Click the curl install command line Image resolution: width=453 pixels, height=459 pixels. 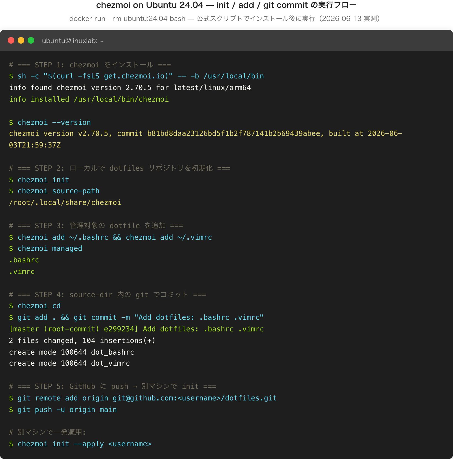136,76
